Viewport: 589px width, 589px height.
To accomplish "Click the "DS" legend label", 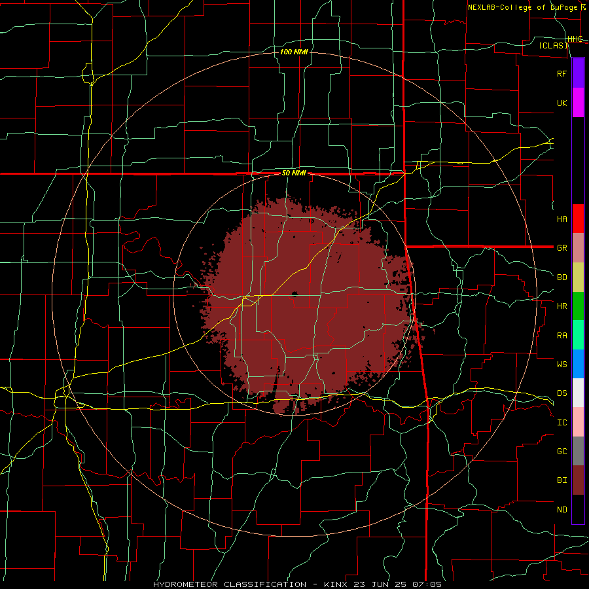I will 562,393.
